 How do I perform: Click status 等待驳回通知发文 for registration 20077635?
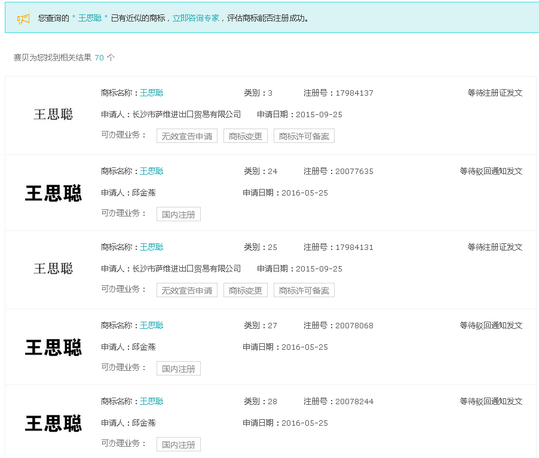point(491,171)
